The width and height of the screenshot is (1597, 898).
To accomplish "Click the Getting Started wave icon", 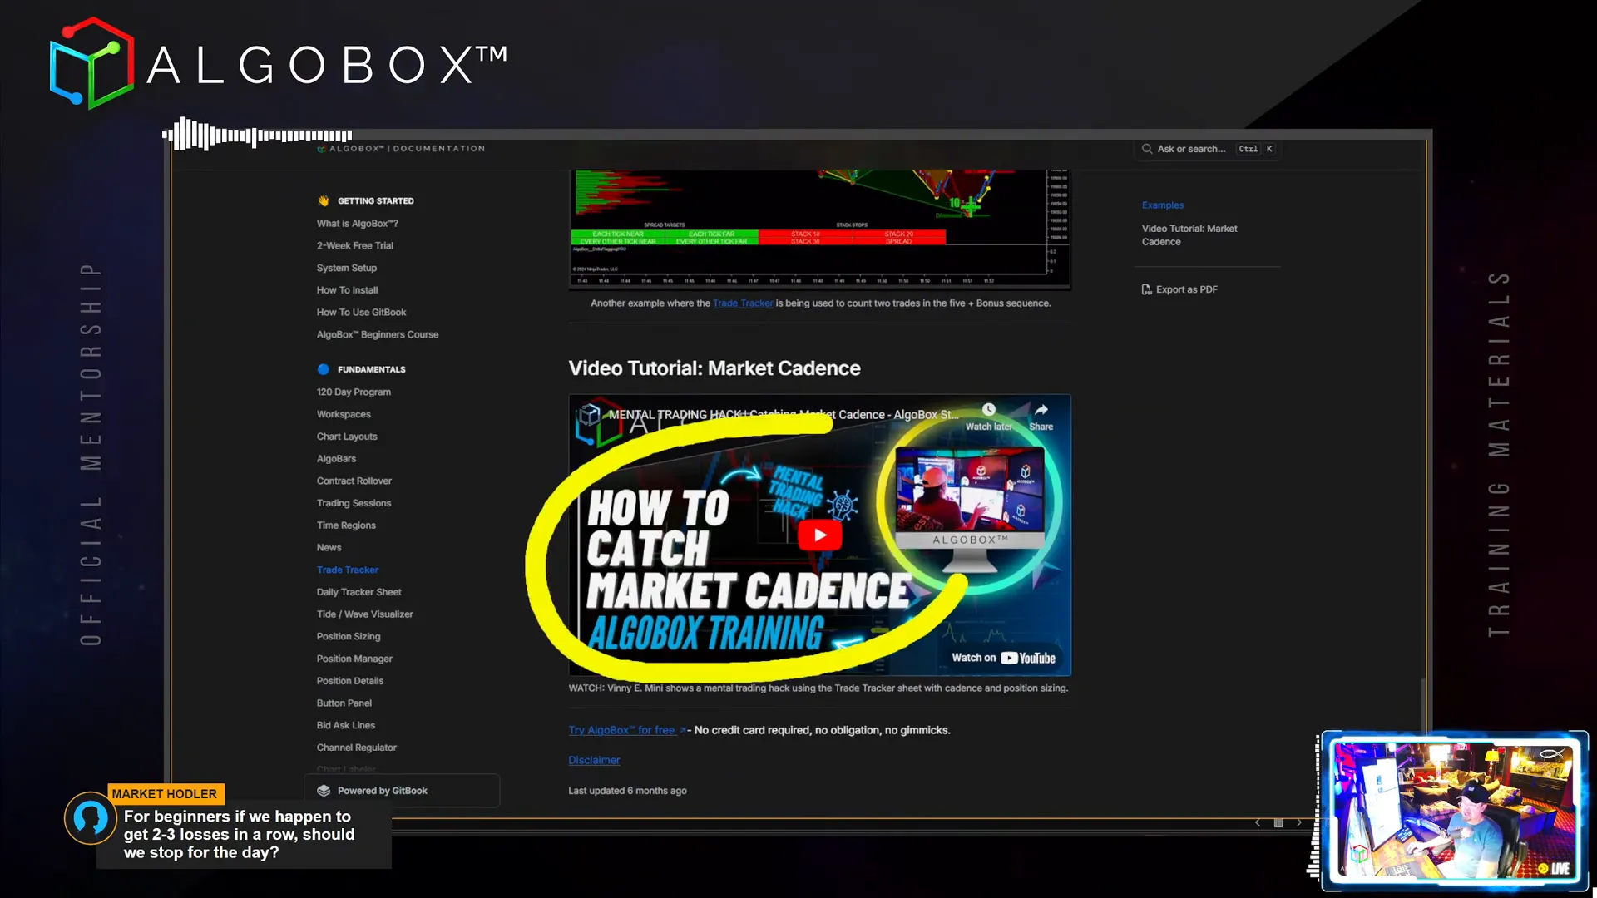I will click(324, 200).
